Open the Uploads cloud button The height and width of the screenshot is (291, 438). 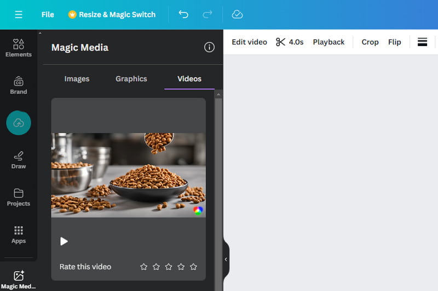pyautogui.click(x=19, y=123)
